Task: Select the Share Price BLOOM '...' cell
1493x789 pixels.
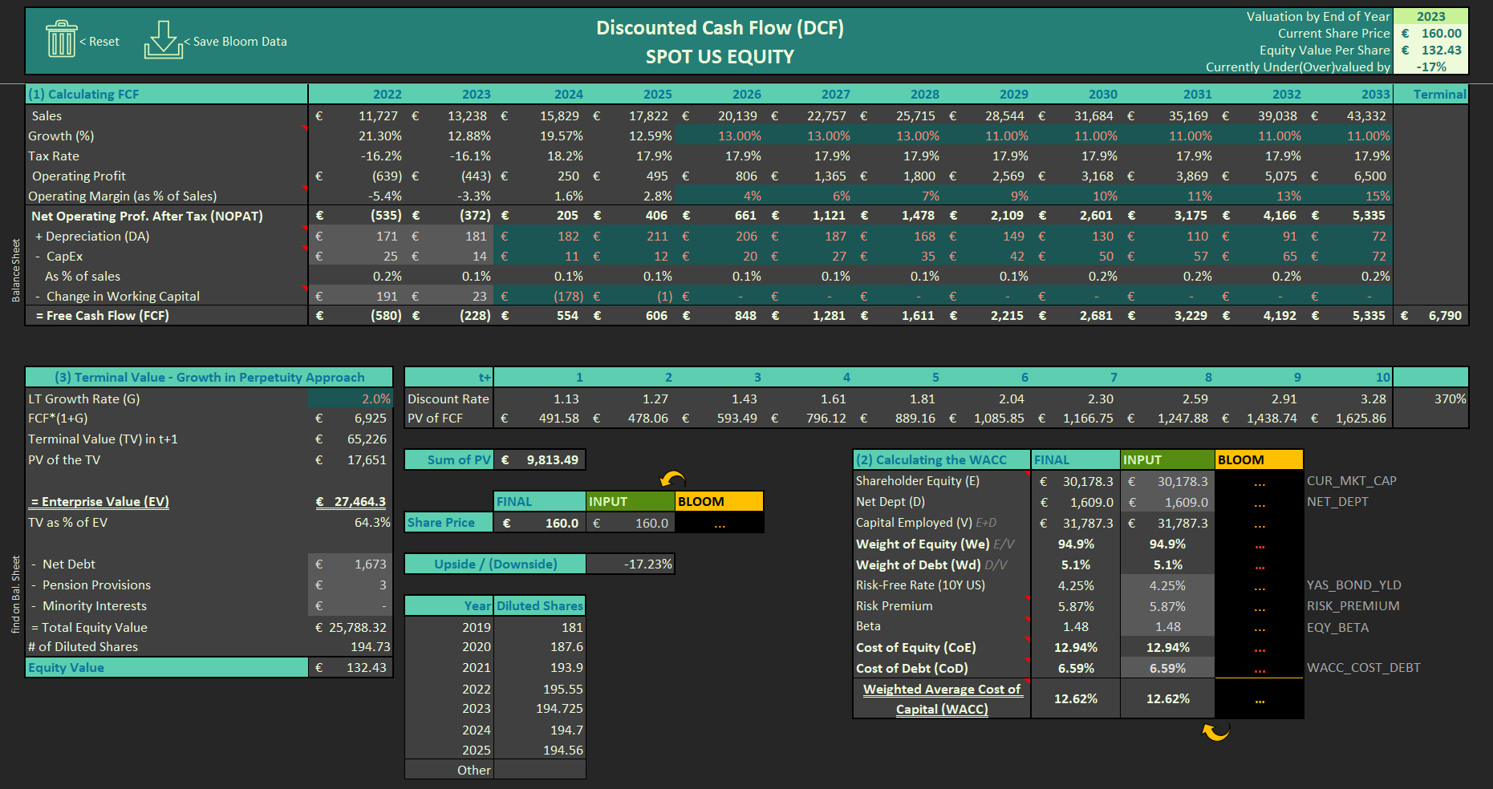Action: [x=720, y=522]
